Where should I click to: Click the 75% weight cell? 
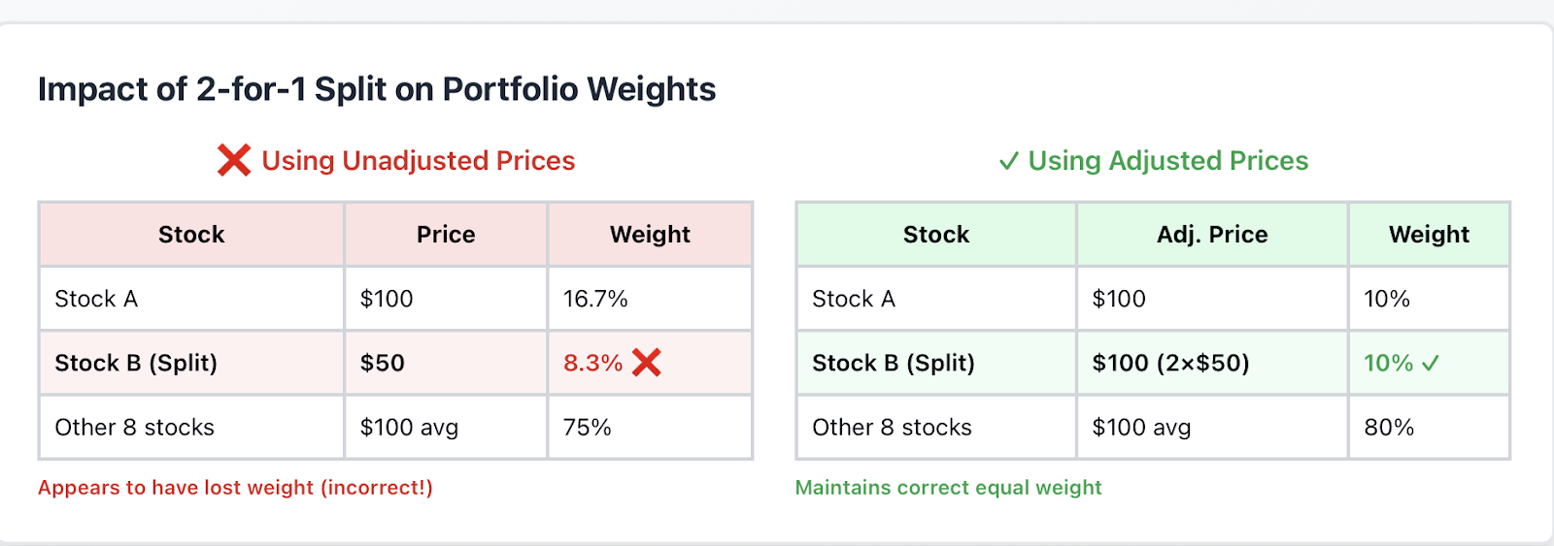(650, 427)
